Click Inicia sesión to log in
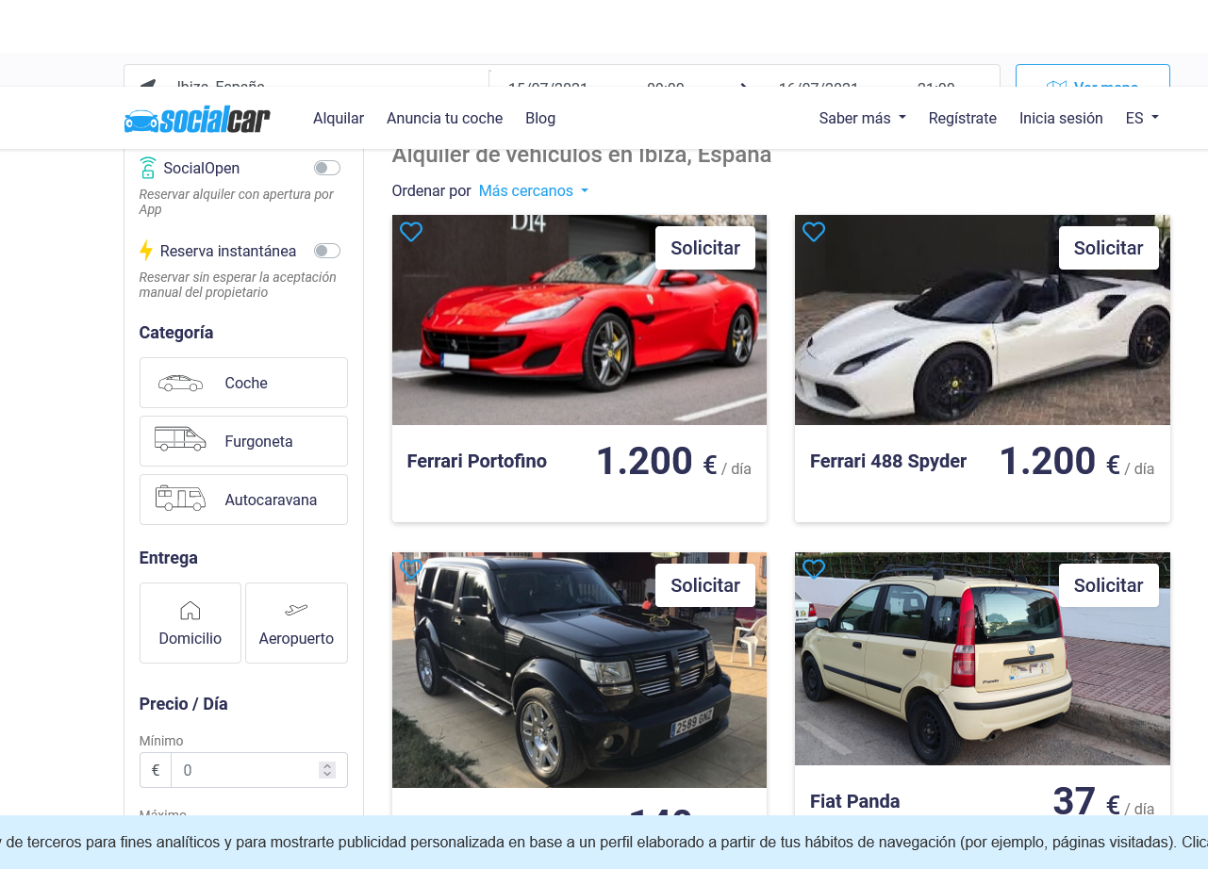The height and width of the screenshot is (869, 1208). click(1061, 119)
